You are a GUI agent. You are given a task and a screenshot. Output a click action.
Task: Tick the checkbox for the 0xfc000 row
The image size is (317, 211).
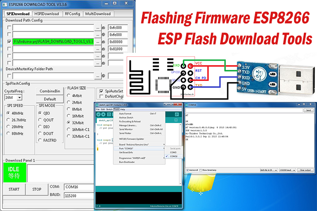pos(9,27)
